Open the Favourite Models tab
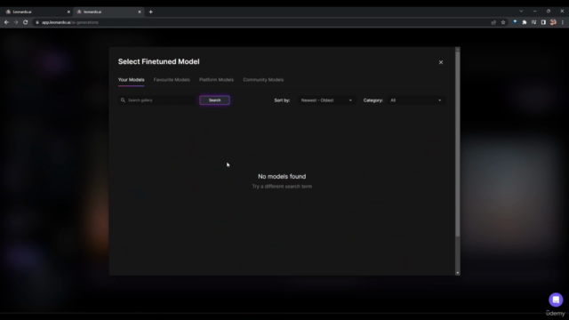Image resolution: width=569 pixels, height=320 pixels. click(172, 80)
